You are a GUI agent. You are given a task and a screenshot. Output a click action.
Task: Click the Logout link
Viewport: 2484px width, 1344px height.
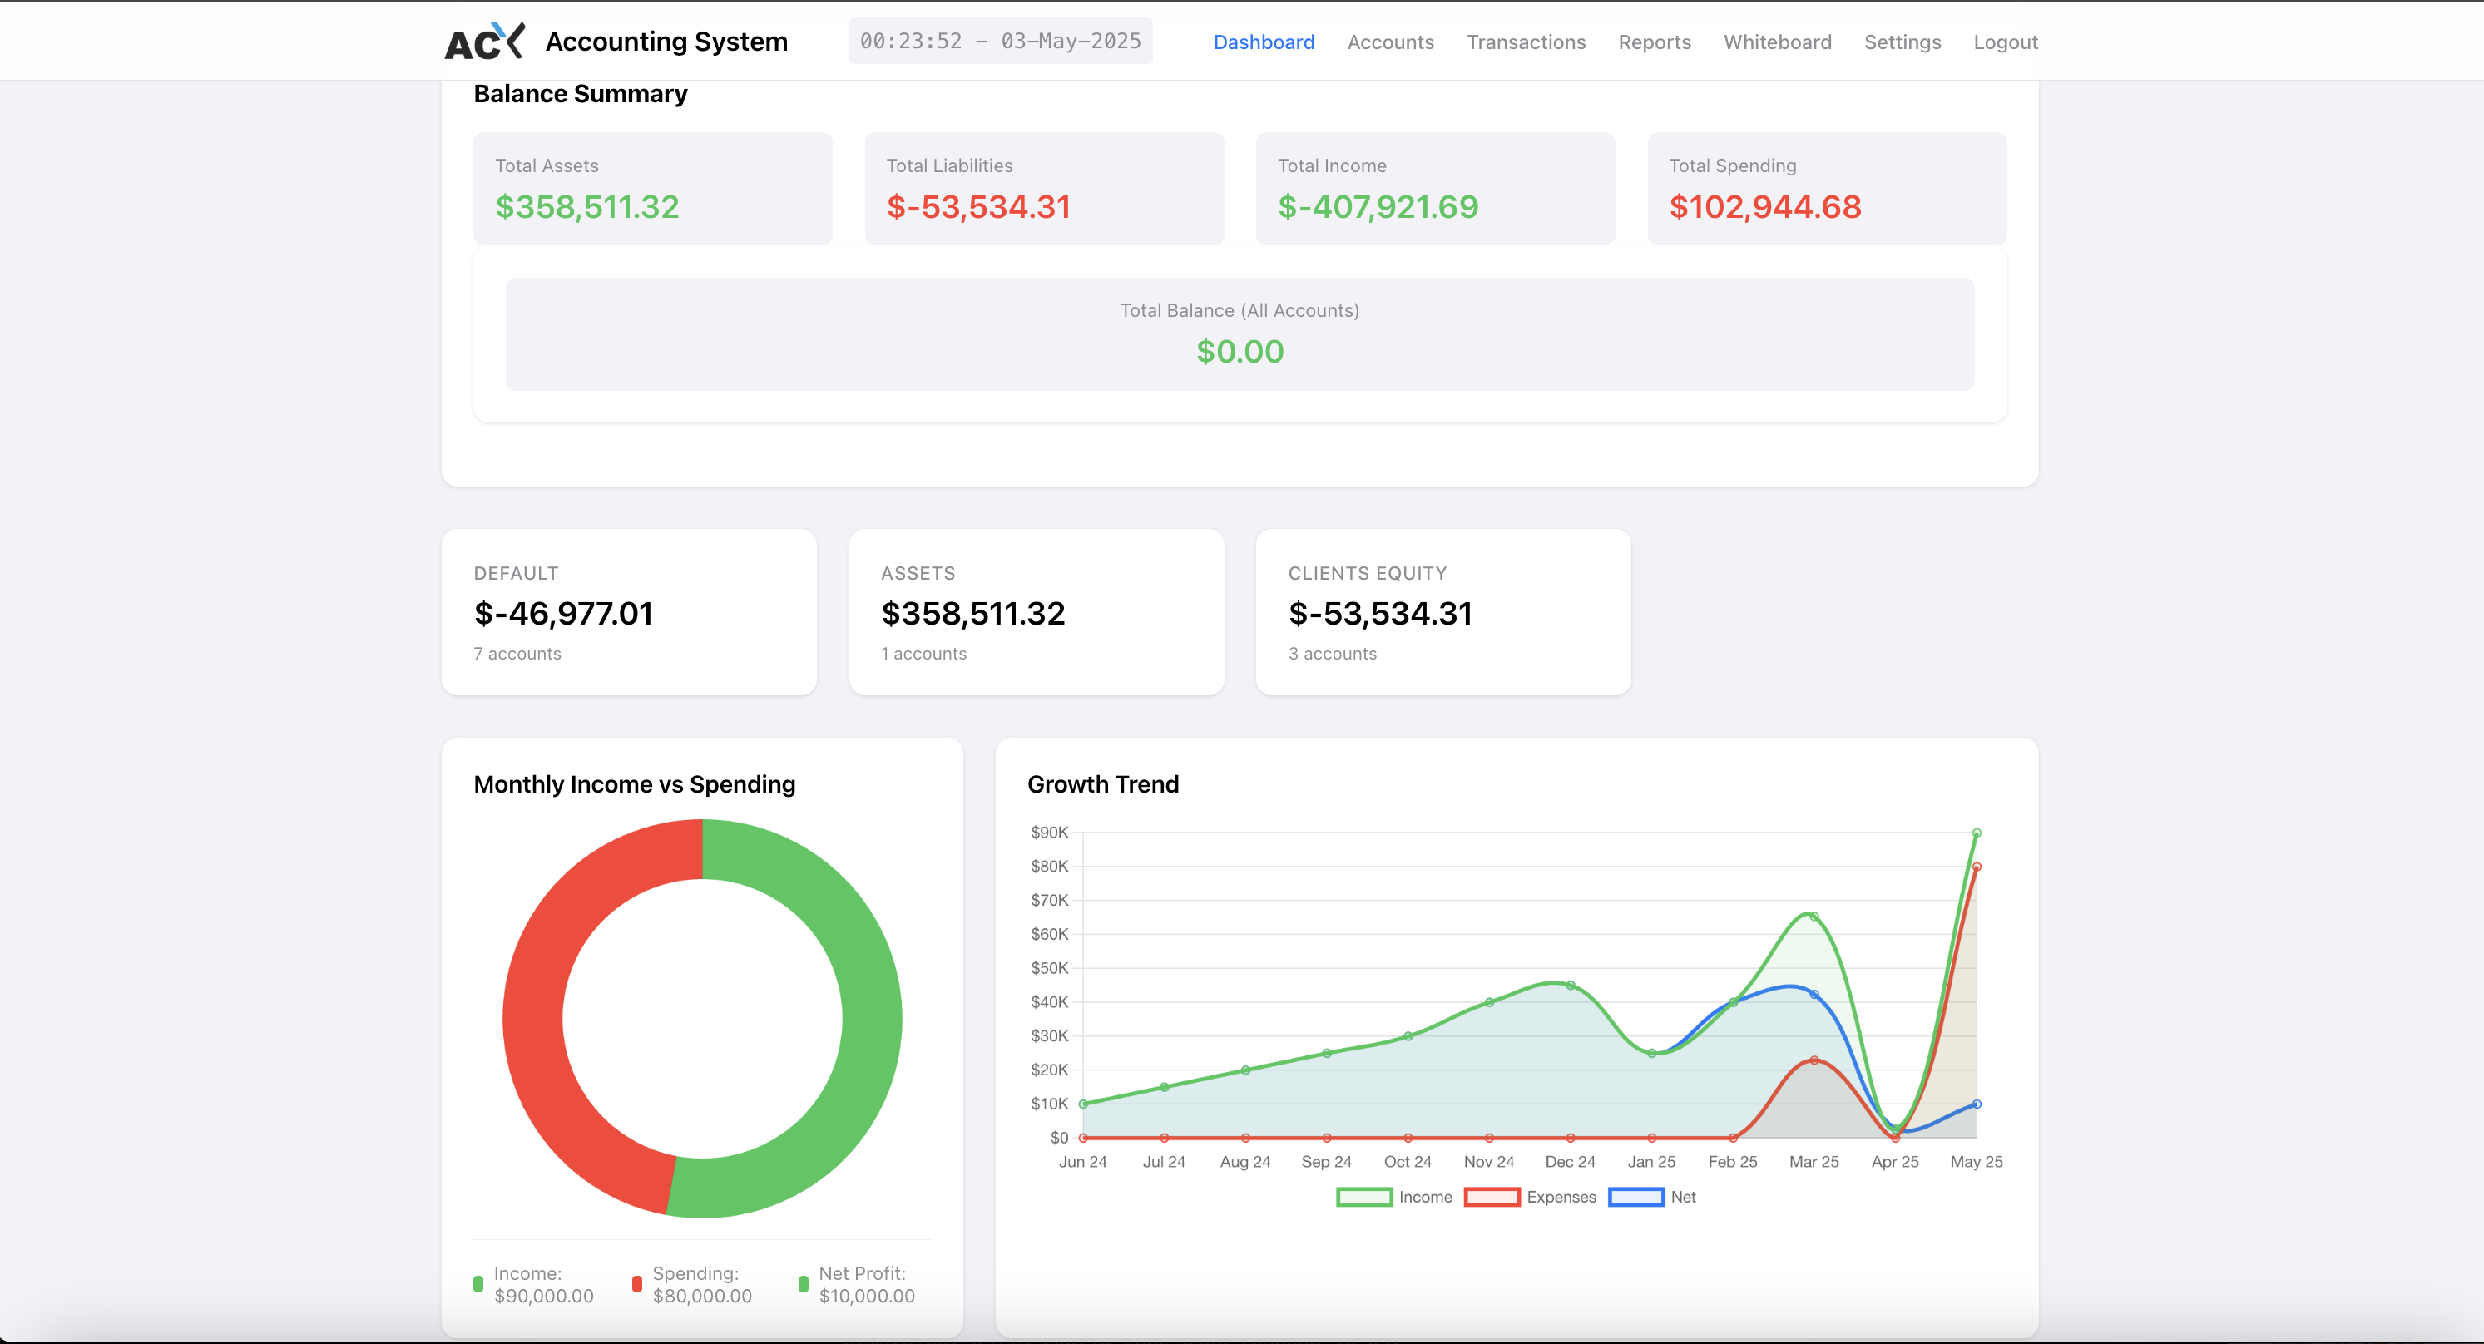point(2006,42)
